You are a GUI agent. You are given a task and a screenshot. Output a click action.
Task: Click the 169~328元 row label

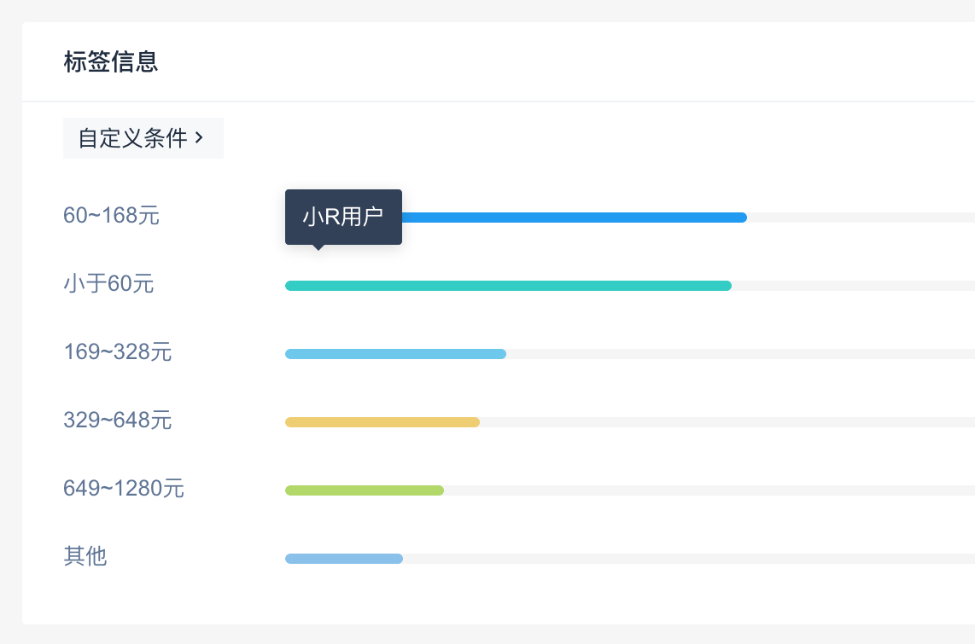117,352
